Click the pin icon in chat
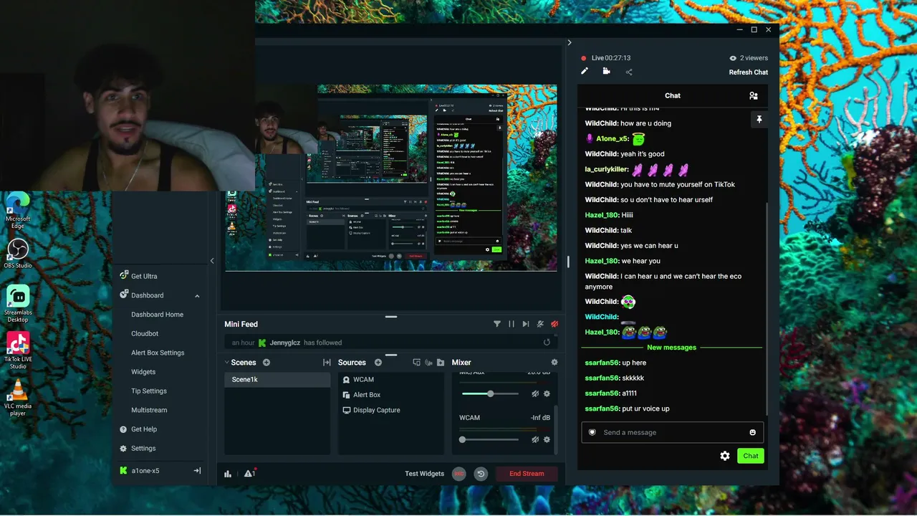The image size is (917, 516). (759, 120)
